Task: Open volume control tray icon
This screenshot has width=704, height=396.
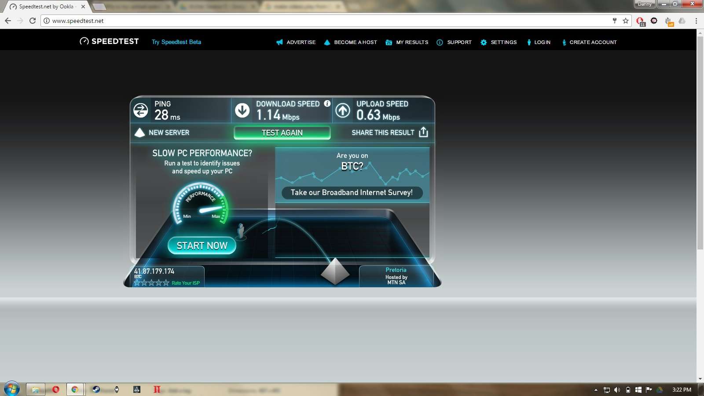Action: [x=617, y=390]
